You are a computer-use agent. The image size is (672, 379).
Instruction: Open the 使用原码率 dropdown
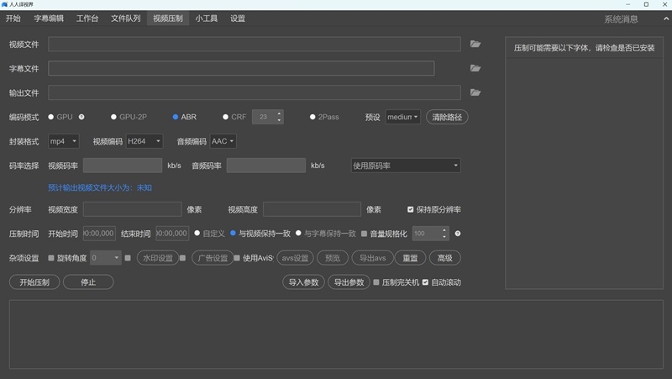click(405, 166)
